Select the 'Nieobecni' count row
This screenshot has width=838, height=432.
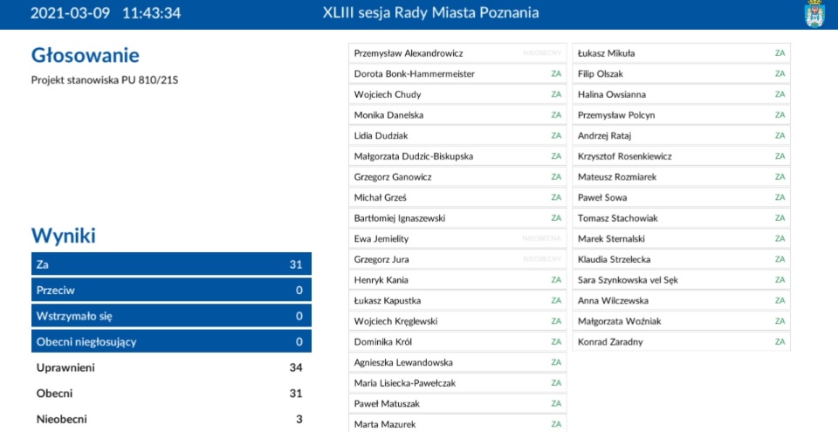click(x=171, y=419)
